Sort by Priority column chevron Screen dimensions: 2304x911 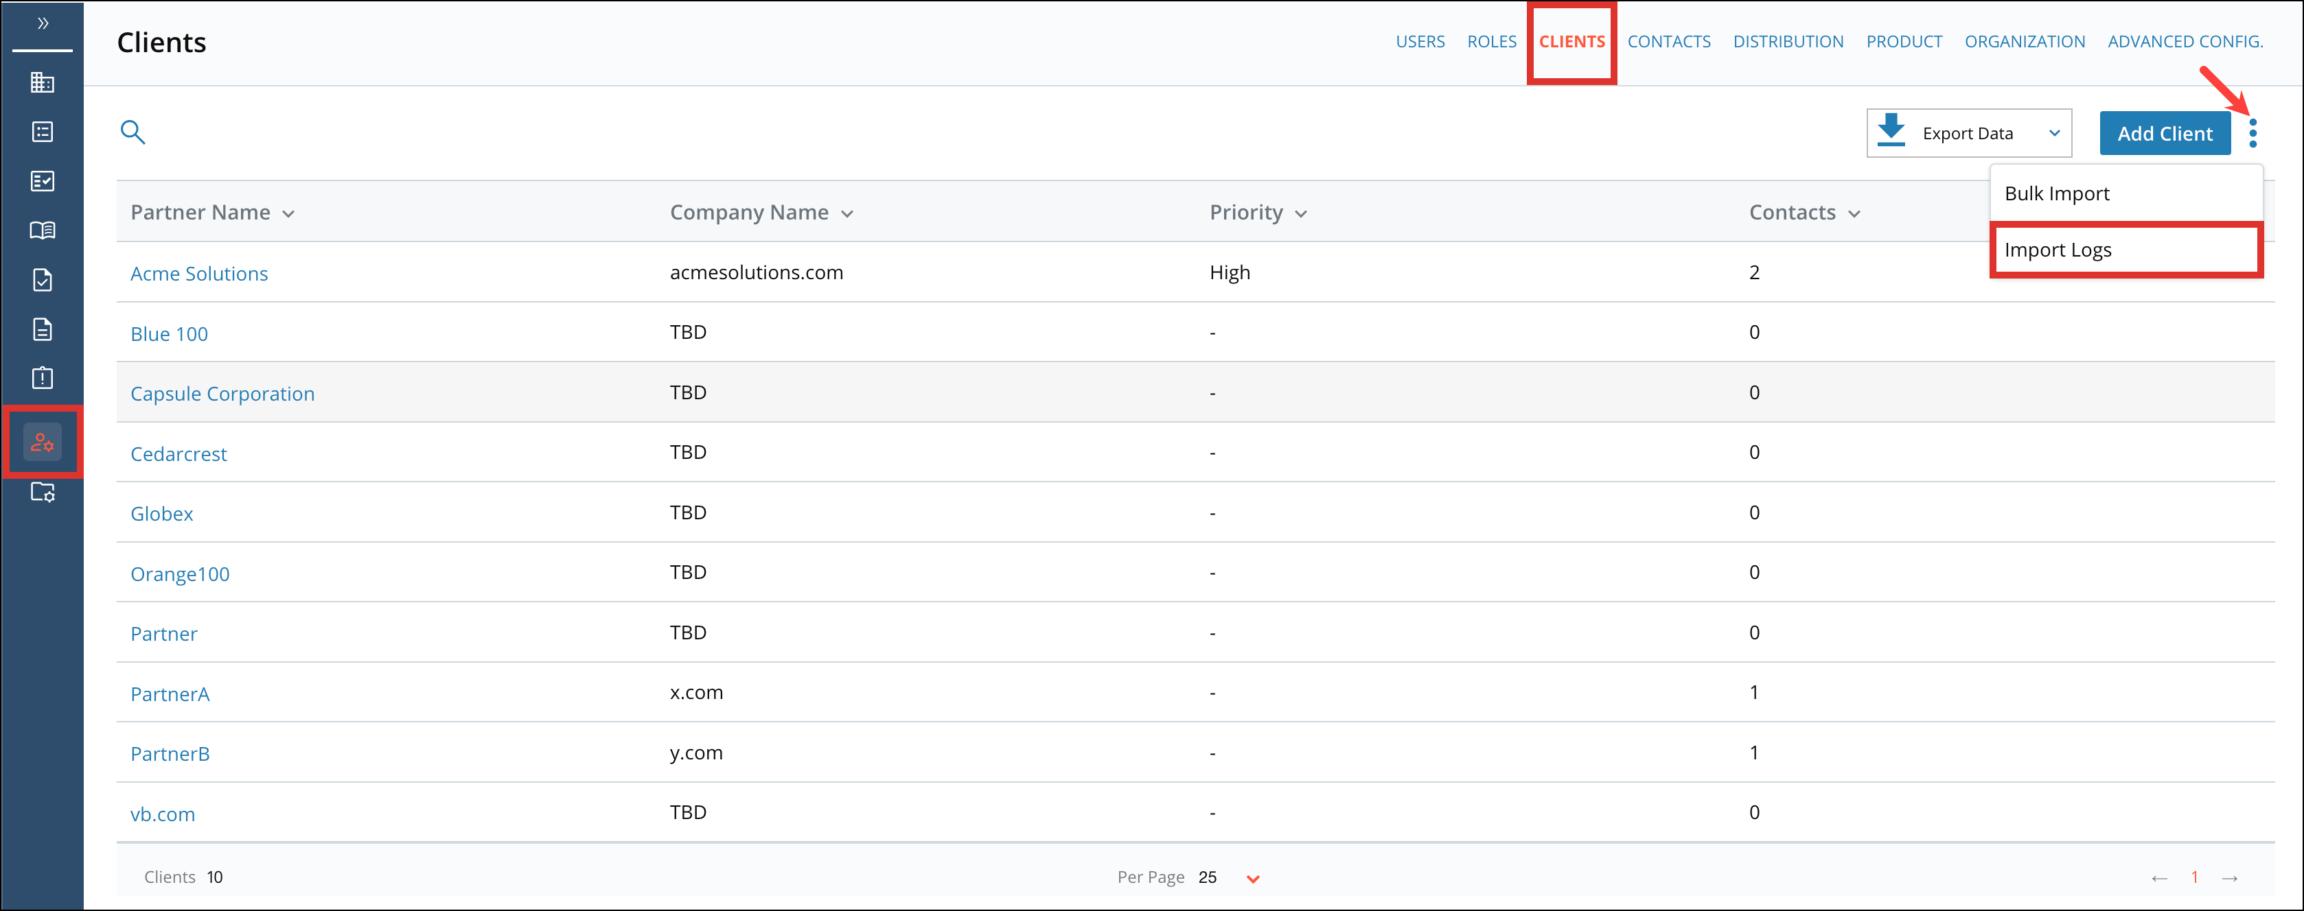[1300, 213]
